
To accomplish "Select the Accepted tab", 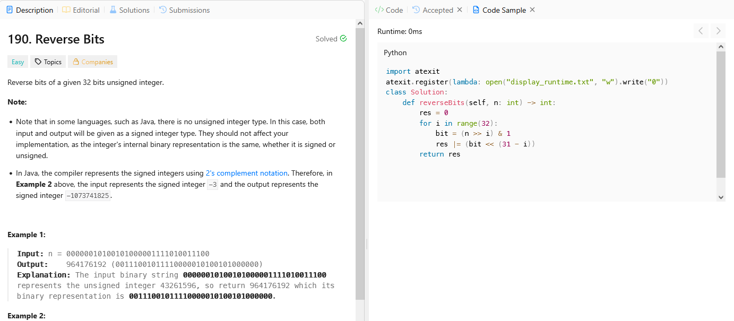I will coord(433,10).
